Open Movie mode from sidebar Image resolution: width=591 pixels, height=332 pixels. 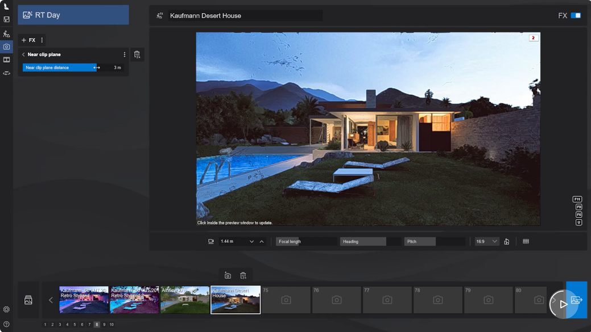tap(6, 60)
